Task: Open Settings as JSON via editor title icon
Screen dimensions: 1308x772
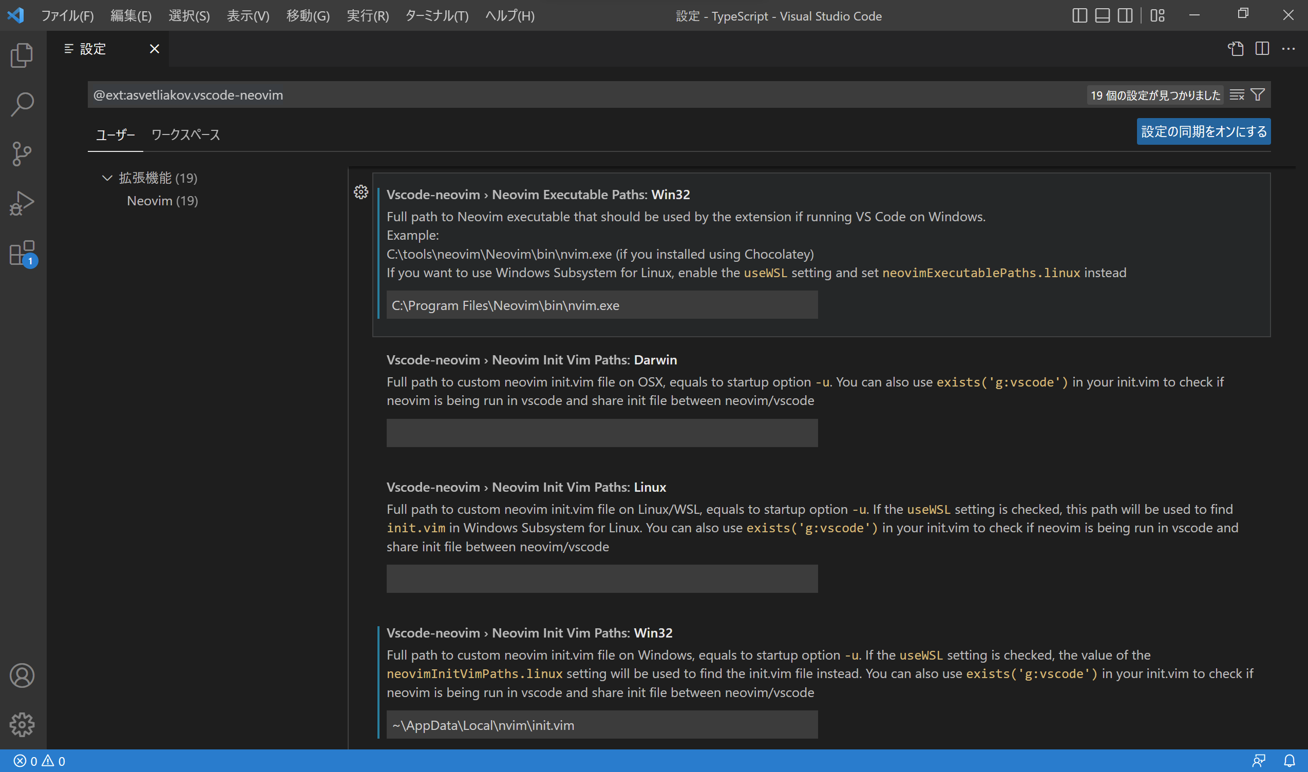Action: 1236,48
